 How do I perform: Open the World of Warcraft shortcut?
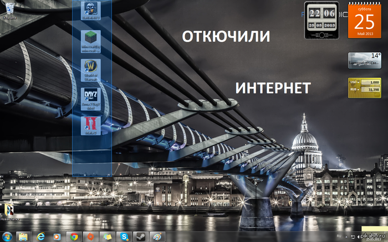coord(90,69)
